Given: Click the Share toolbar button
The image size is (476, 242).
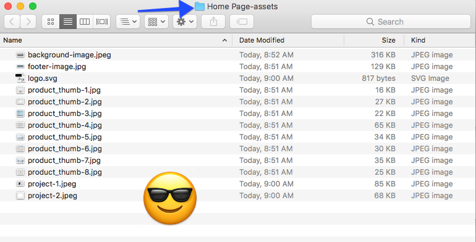Looking at the screenshot, I should coord(213,22).
